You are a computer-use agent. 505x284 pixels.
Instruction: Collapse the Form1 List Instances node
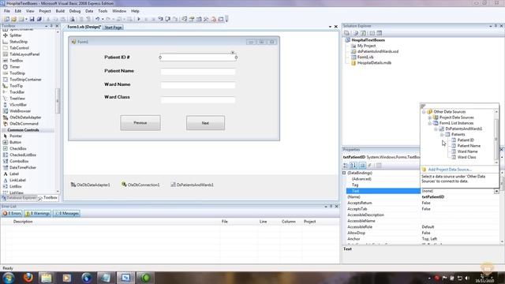coord(429,123)
